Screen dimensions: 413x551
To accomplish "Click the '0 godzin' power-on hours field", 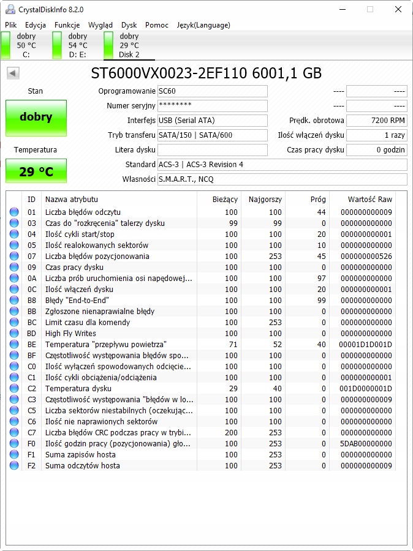I will click(x=376, y=150).
